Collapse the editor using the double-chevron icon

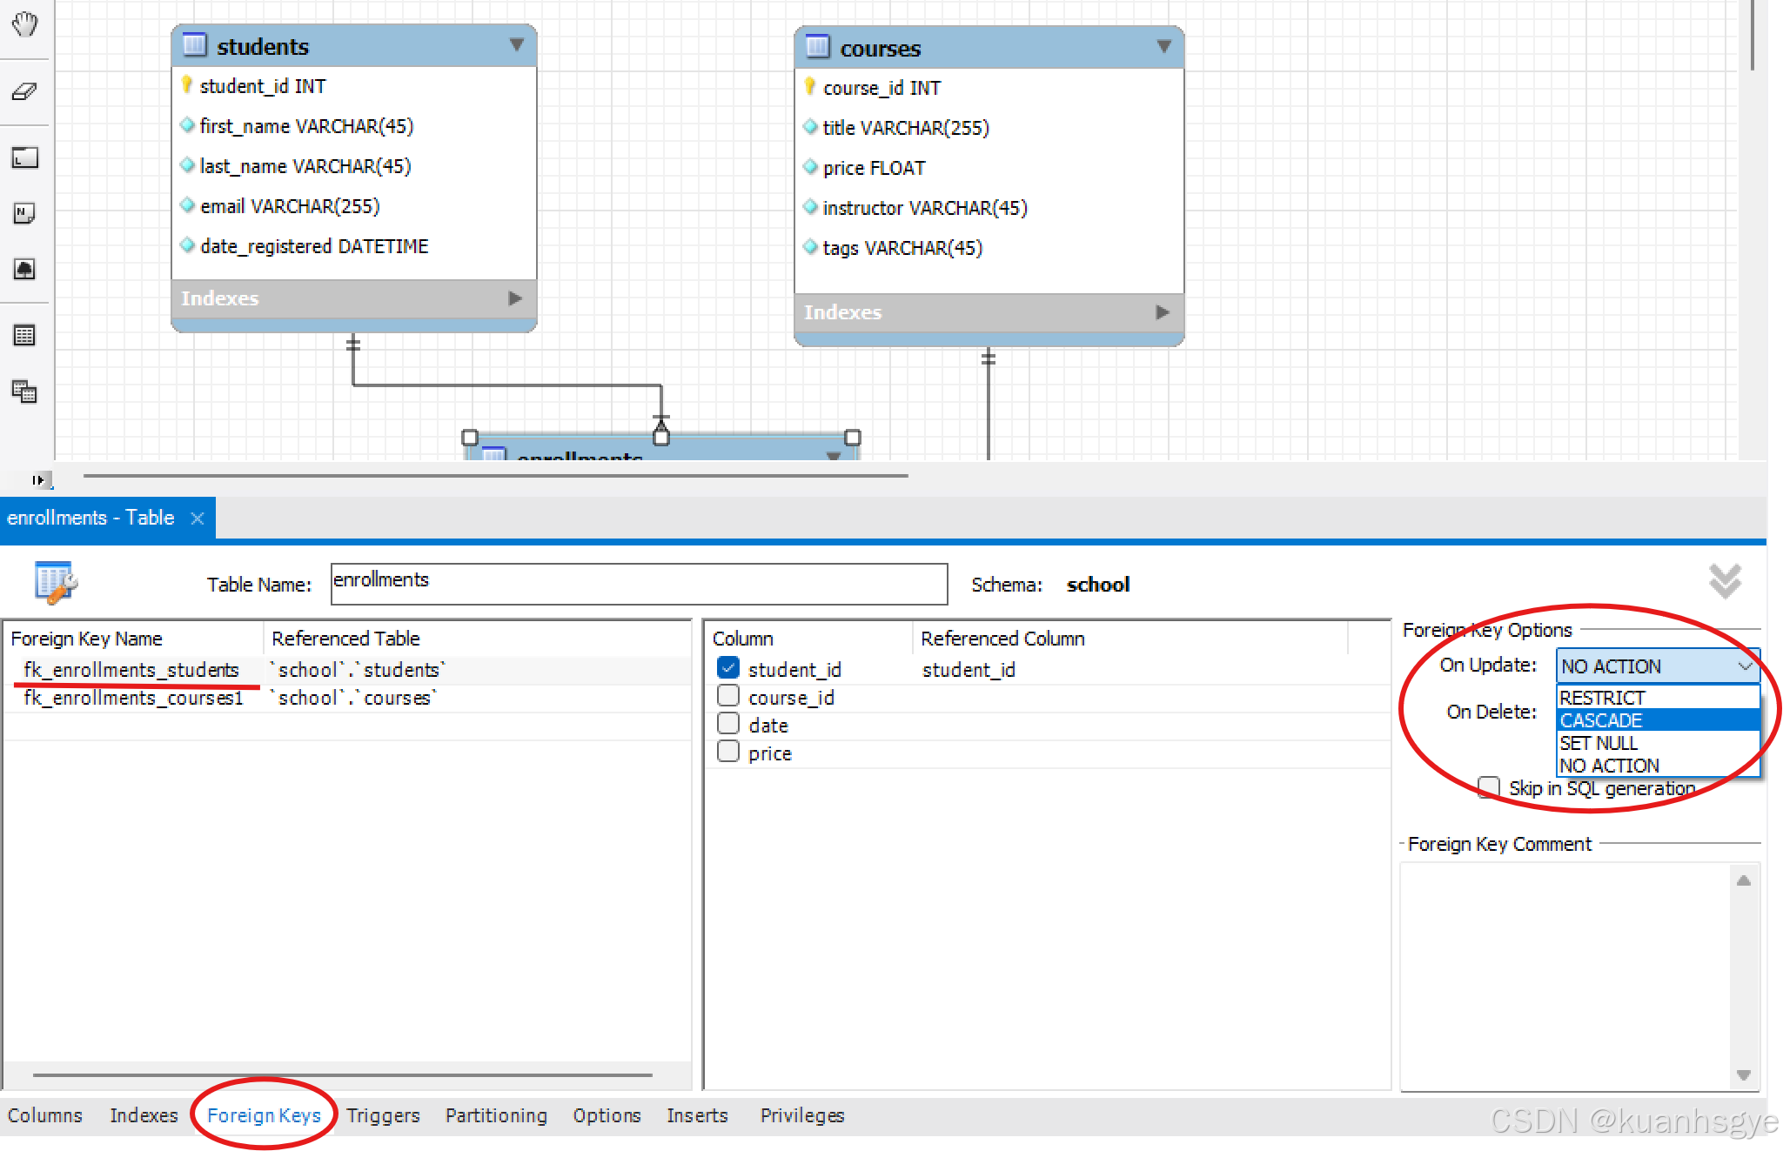[1724, 581]
